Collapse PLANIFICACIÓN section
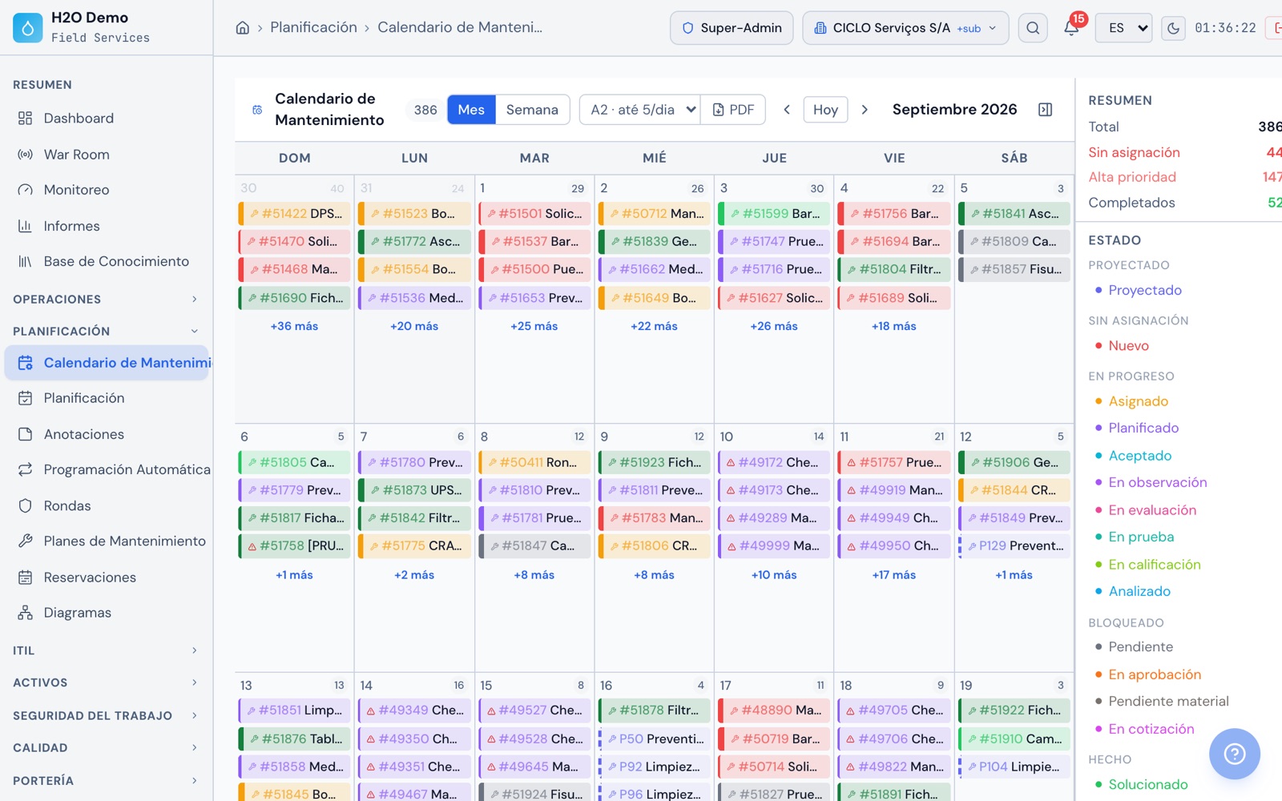The width and height of the screenshot is (1282, 801). [104, 331]
